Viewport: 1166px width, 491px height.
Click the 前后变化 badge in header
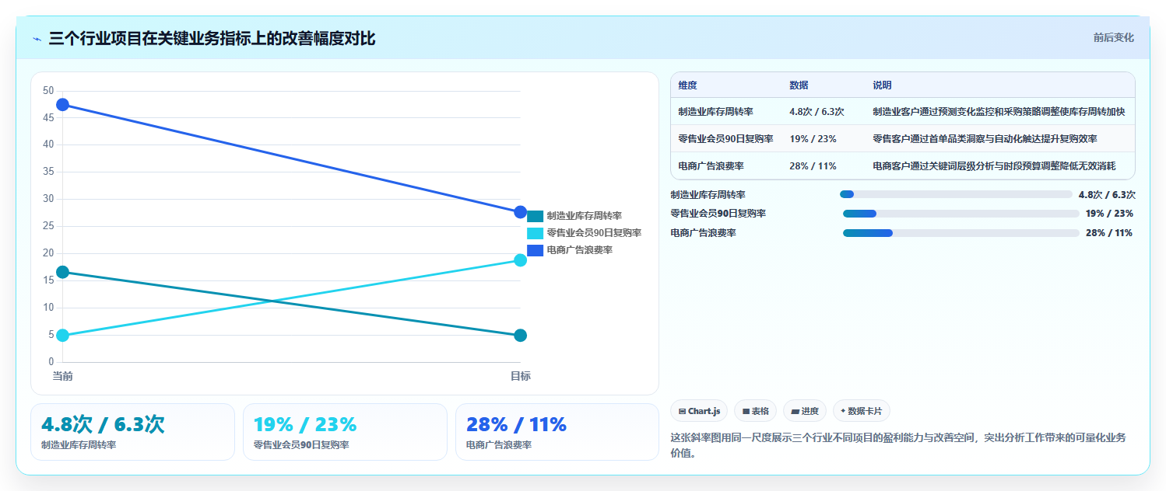(1113, 37)
